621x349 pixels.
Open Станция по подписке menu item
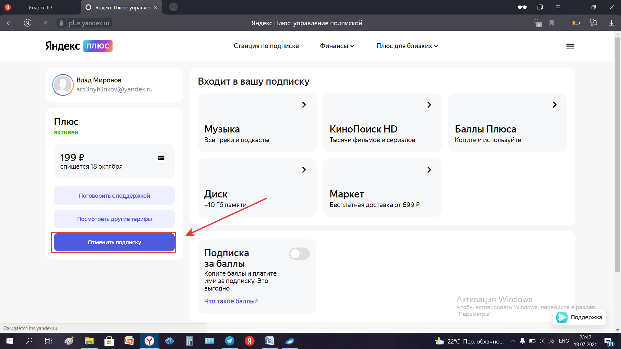point(266,46)
